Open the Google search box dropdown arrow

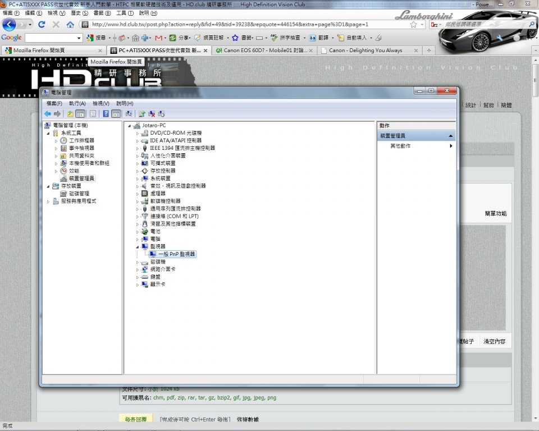(79, 38)
